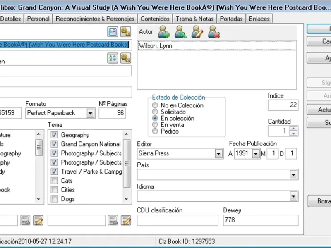Screen dimensions: 331x248
Task: Open the Portadas tab
Action: coord(231,19)
